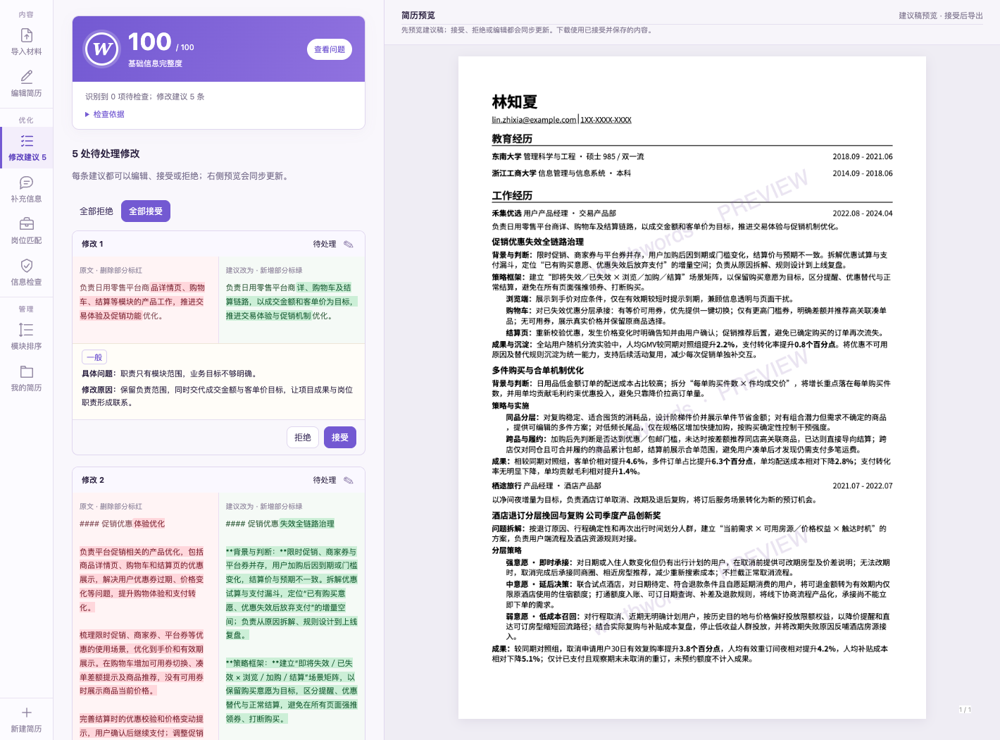
Task: Click edit pencil icon on 修改 2
Action: [x=349, y=480]
